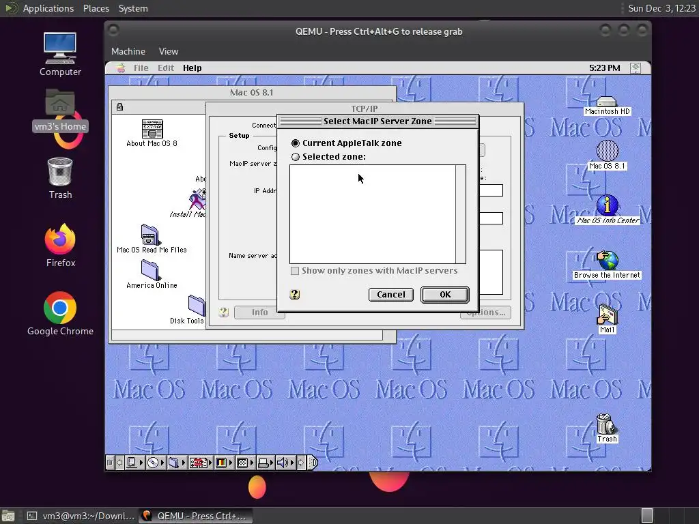Screen dimensions: 699x524
Task: Open the Linux desktop Trash icon
Action: tap(60, 178)
